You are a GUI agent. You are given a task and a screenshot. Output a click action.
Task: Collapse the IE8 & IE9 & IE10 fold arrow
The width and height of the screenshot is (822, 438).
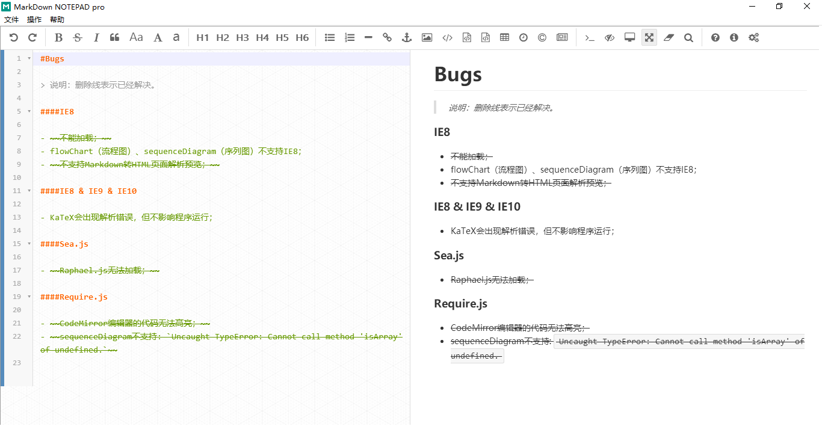click(x=29, y=191)
